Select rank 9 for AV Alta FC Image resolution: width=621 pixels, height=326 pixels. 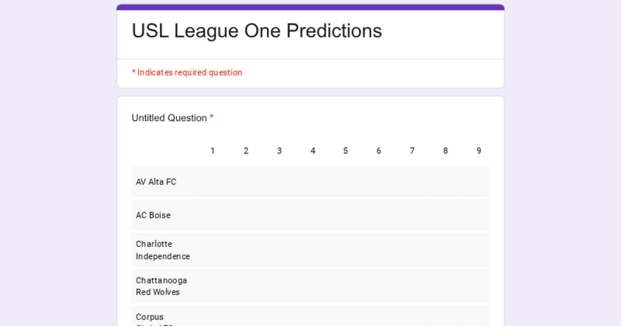pyautogui.click(x=479, y=182)
